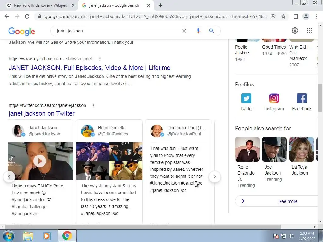The image size is (323, 242).
Task: Open the Chrome profile avatar
Action: [x=306, y=16]
